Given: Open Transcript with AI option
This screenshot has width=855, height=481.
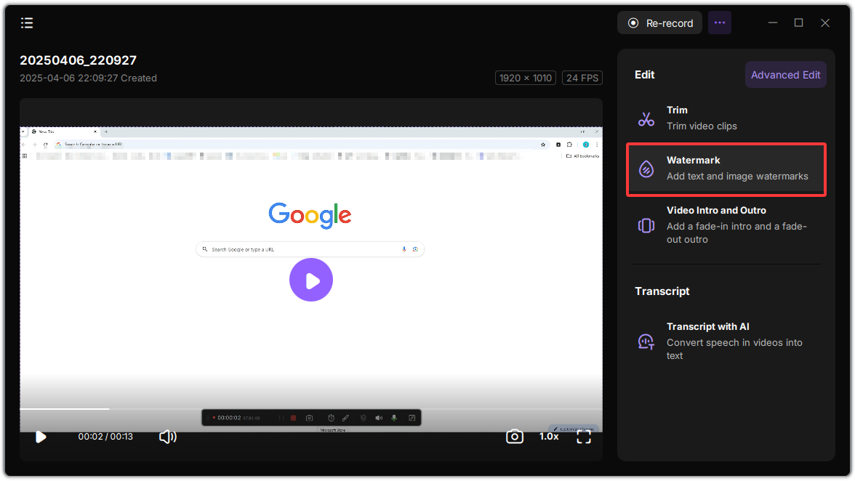Looking at the screenshot, I should click(726, 341).
